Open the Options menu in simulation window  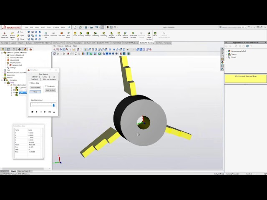(60, 46)
